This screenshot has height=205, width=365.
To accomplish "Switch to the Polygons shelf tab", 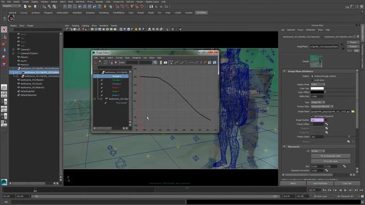I will pos(48,13).
